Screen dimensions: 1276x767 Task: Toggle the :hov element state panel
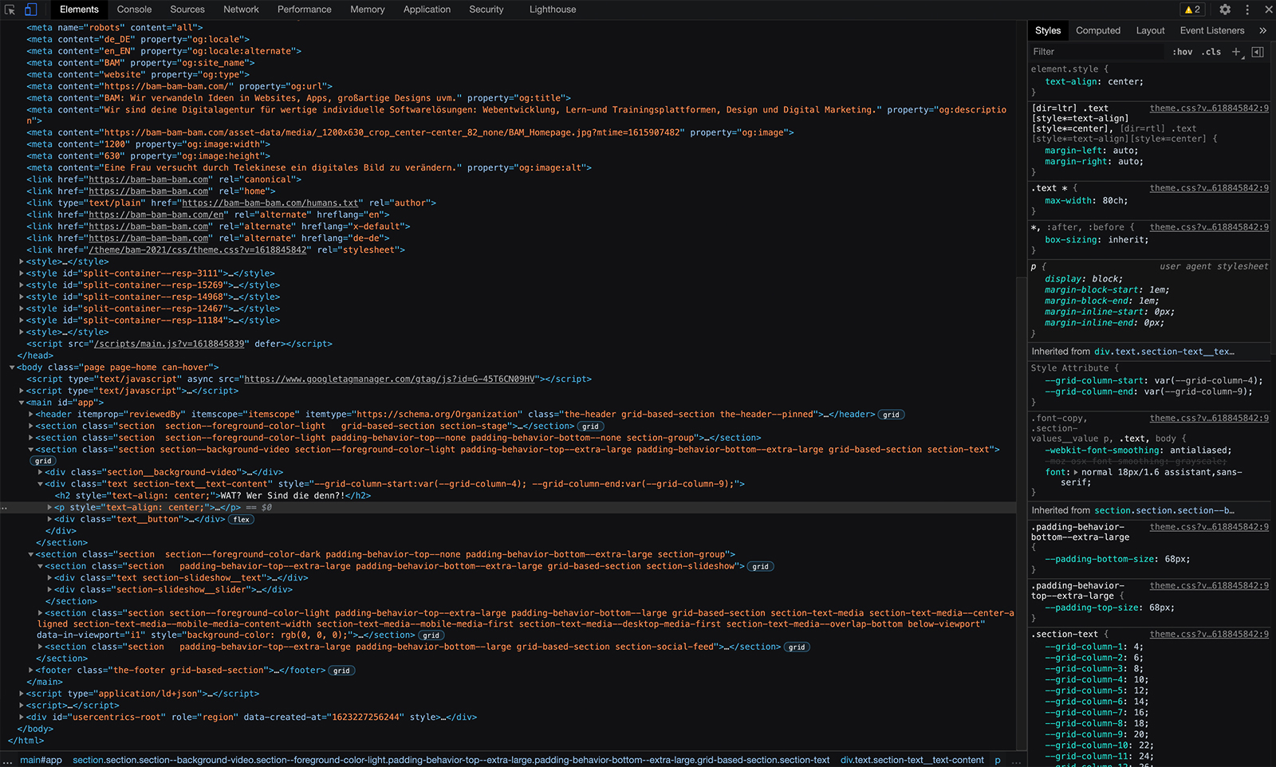(1183, 52)
